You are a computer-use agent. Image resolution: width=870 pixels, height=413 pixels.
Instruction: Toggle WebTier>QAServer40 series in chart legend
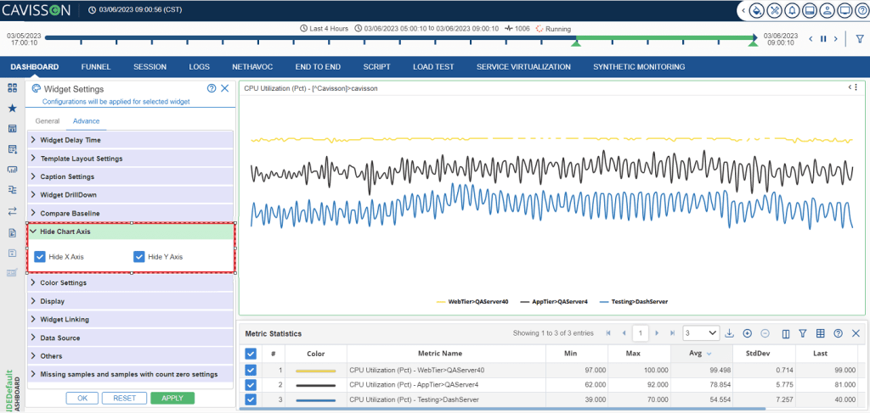point(472,302)
